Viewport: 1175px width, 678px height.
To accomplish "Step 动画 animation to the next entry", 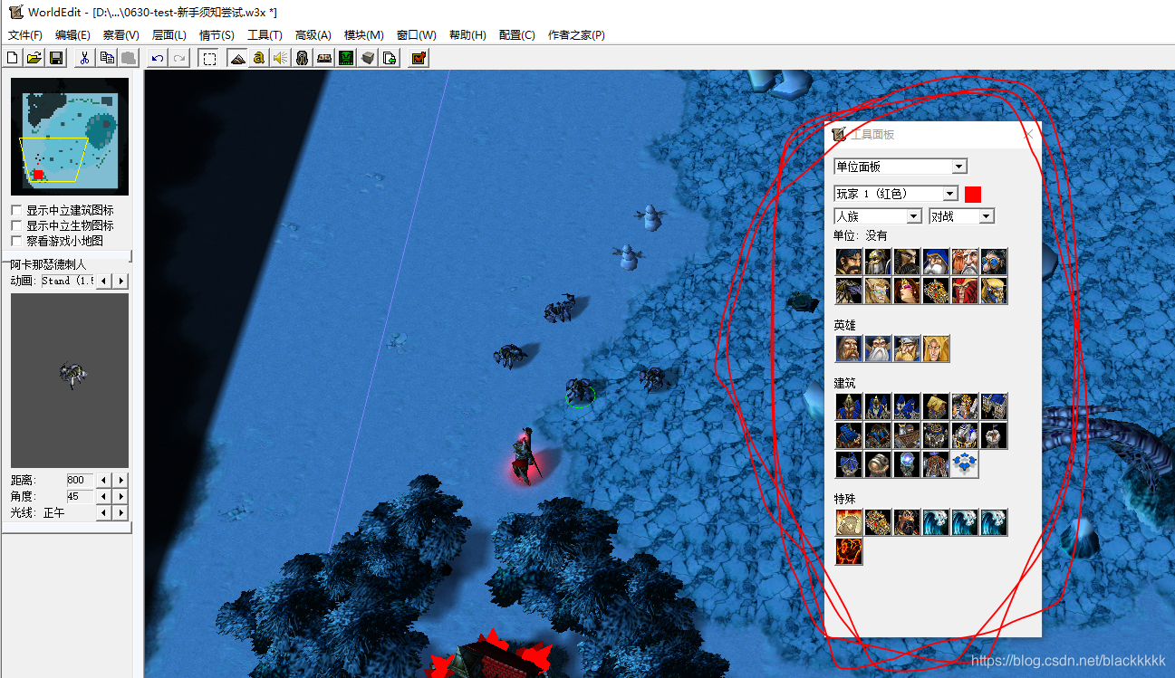I will coord(121,282).
